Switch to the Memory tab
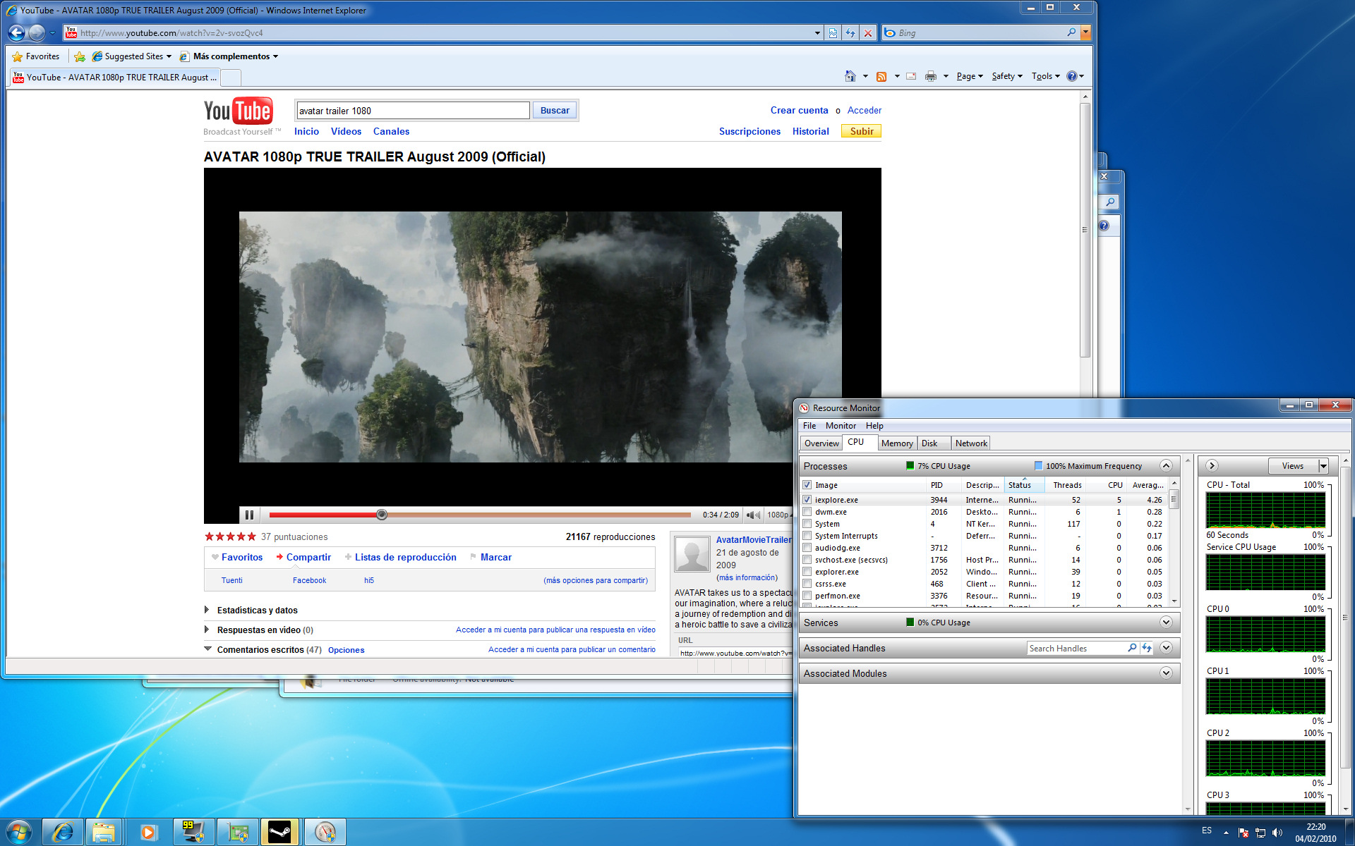The width and height of the screenshot is (1355, 846). [896, 443]
